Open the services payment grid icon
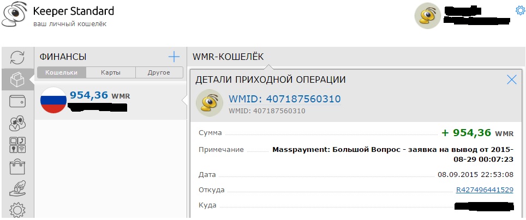 17,145
